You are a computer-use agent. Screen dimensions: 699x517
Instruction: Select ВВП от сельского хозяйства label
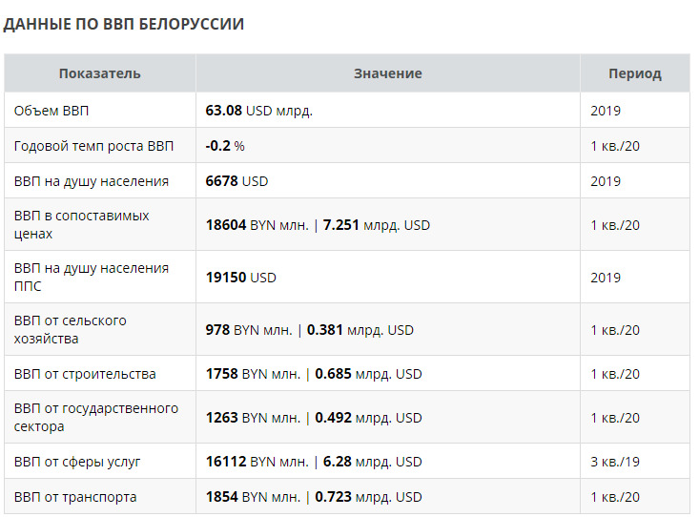click(70, 330)
